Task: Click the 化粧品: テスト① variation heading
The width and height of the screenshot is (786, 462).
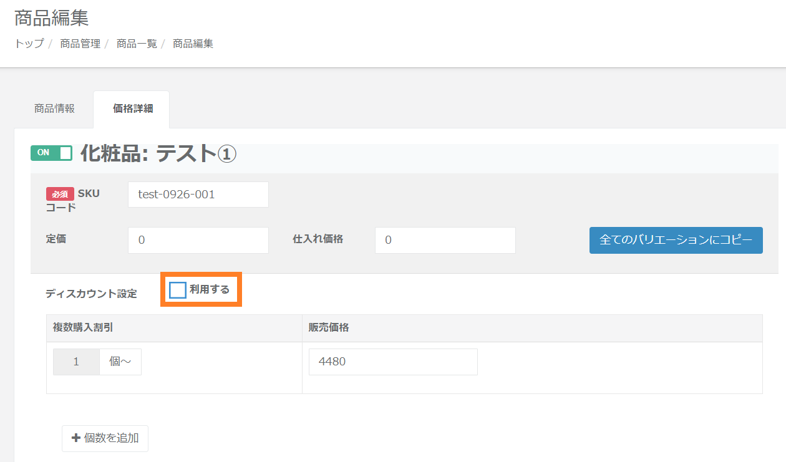Action: tap(158, 153)
